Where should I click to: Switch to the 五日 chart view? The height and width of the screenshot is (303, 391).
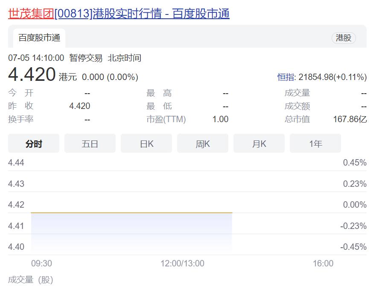click(90, 143)
